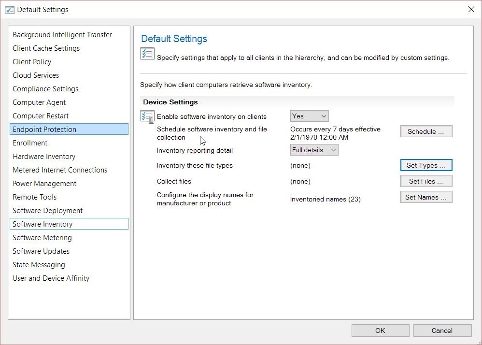Click the (none) value beside Inventory these file types

click(300, 165)
